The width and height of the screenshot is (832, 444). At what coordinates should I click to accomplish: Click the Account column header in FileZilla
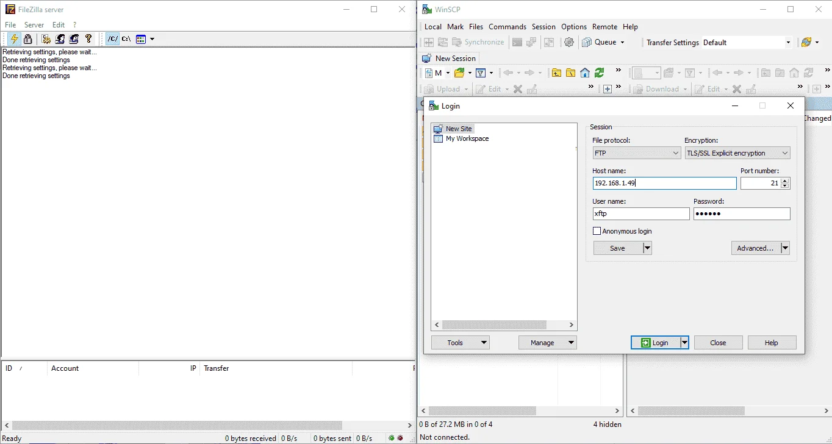pyautogui.click(x=93, y=368)
